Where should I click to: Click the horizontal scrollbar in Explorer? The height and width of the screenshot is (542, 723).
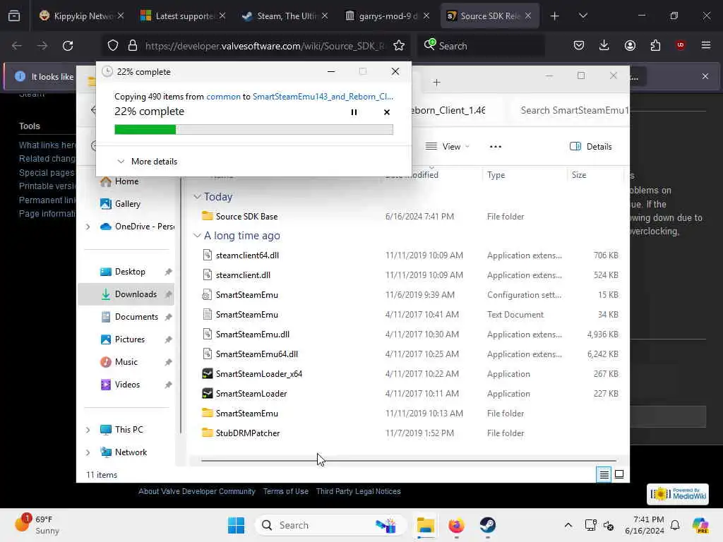[x=409, y=460]
